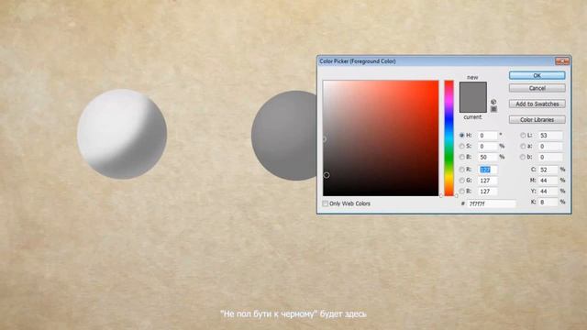The width and height of the screenshot is (587, 330).
Task: Click the G field showing 127
Action: (x=487, y=181)
